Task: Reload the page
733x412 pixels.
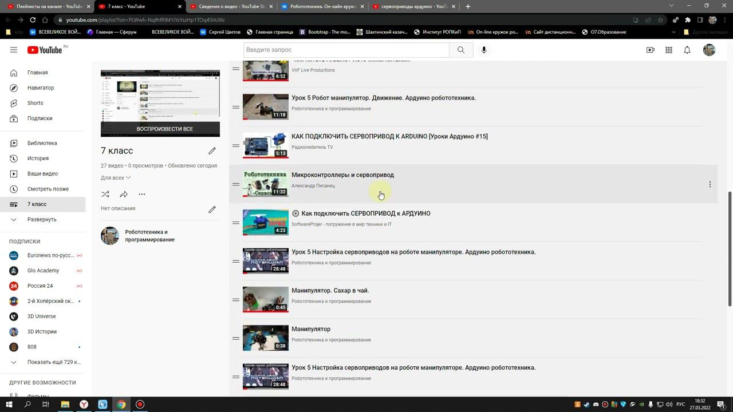Action: pos(33,20)
